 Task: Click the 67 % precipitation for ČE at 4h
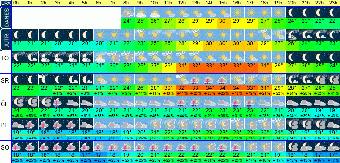pos(72,115)
